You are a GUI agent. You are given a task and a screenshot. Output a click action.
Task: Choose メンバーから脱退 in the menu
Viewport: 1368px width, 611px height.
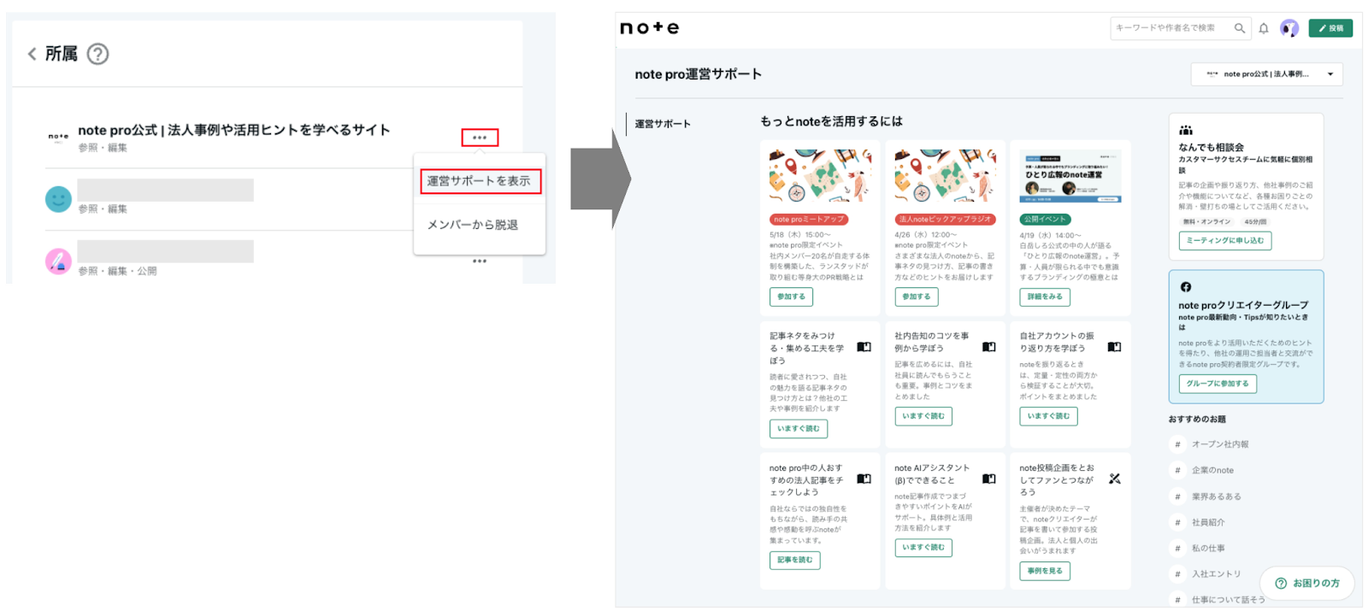click(x=473, y=225)
